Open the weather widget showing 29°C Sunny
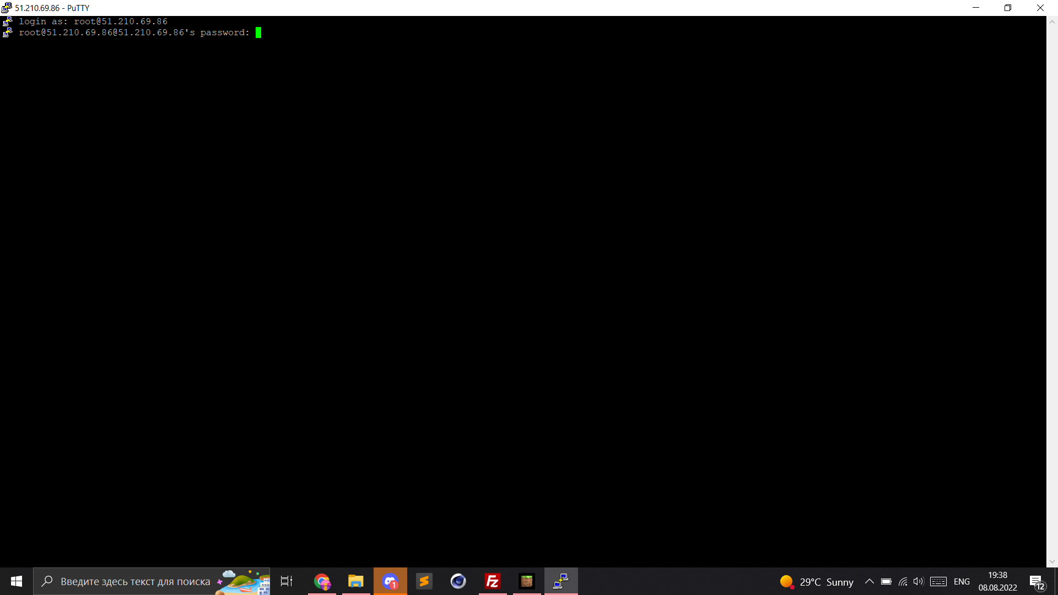Screen dimensions: 1058x595 (817, 582)
